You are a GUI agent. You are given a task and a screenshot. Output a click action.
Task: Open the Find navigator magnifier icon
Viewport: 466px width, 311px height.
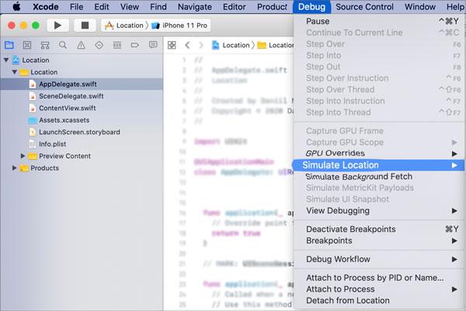pos(63,45)
